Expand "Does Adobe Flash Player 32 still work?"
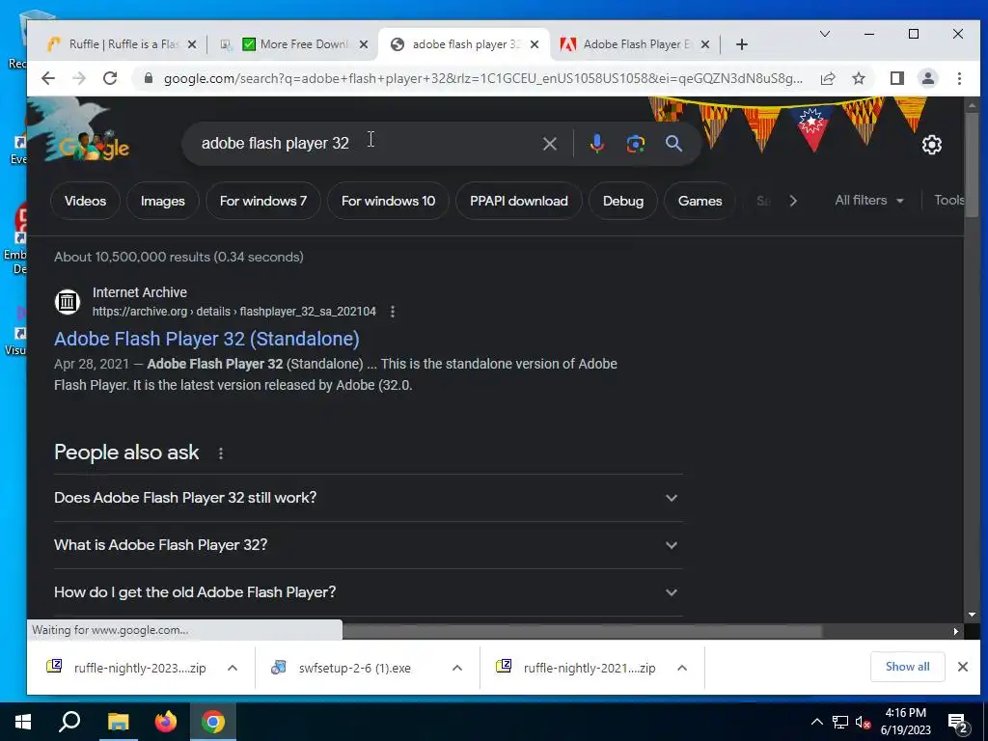 tap(368, 498)
